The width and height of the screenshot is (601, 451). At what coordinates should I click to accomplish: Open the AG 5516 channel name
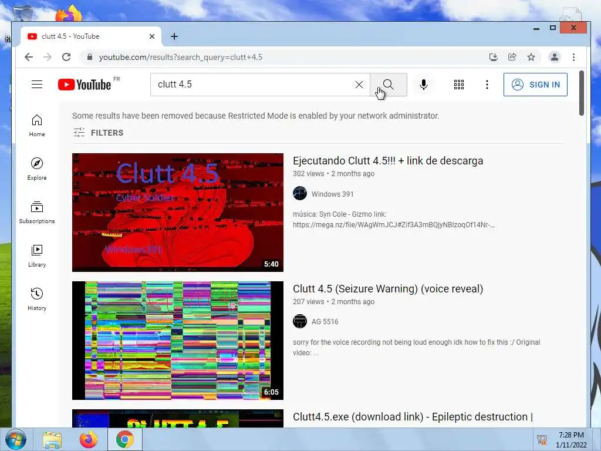(x=325, y=322)
